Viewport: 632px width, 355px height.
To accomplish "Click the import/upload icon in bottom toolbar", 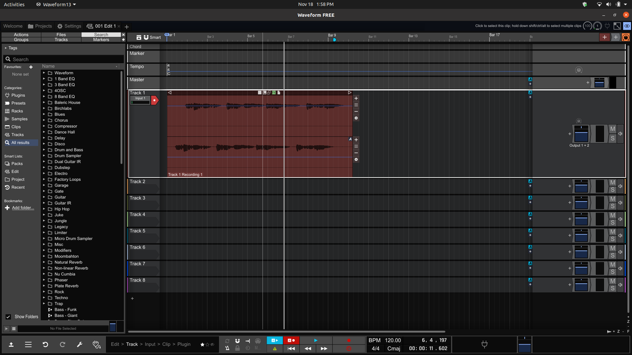I will pos(11,344).
